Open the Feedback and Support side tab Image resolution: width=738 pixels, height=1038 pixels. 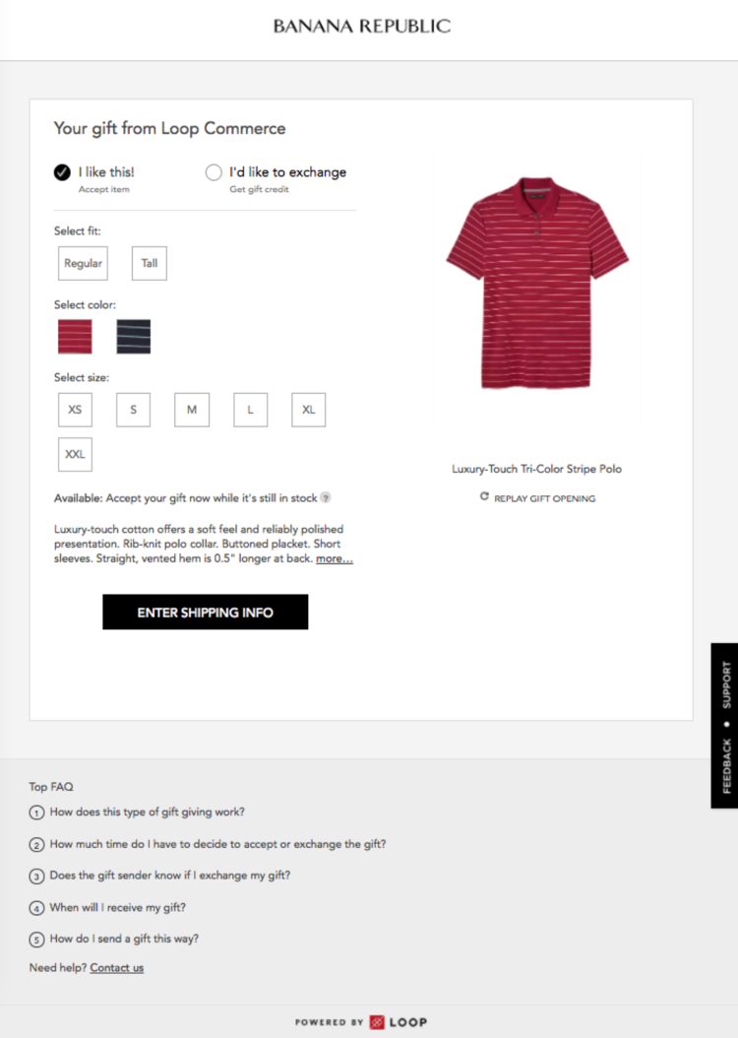tap(724, 726)
